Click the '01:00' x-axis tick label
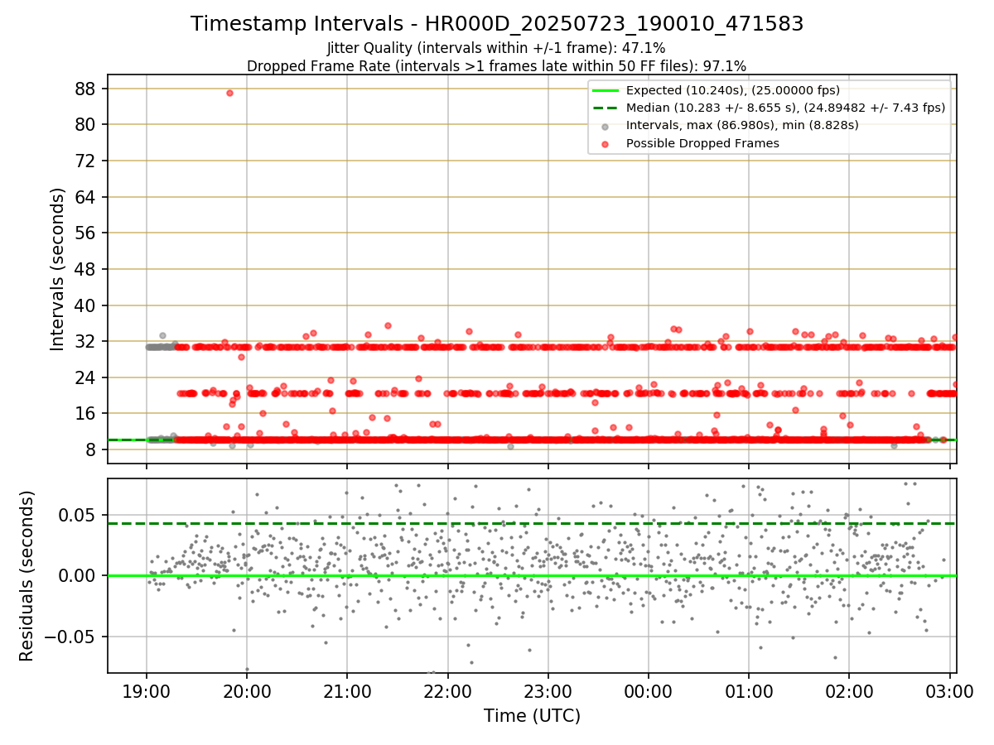This screenshot has height=745, width=994. [749, 691]
